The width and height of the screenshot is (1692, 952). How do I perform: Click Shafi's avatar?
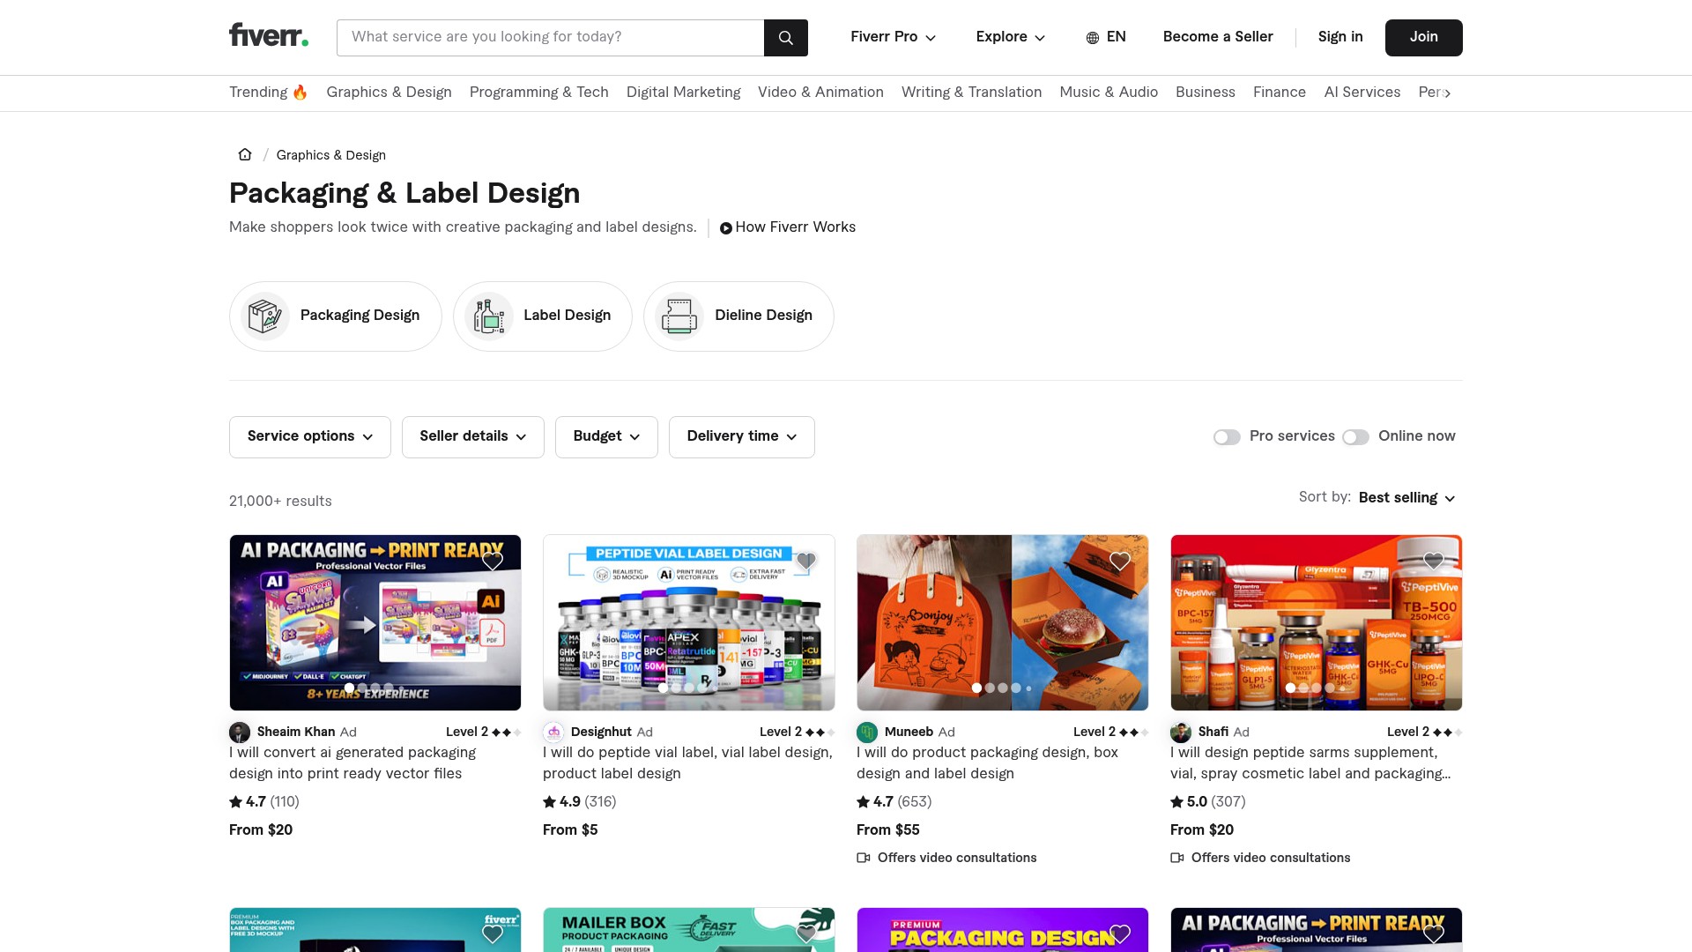click(x=1181, y=733)
